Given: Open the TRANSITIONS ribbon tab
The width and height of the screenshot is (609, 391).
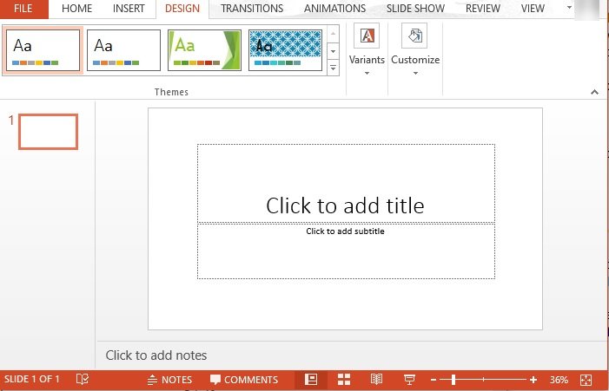Looking at the screenshot, I should coord(252,9).
